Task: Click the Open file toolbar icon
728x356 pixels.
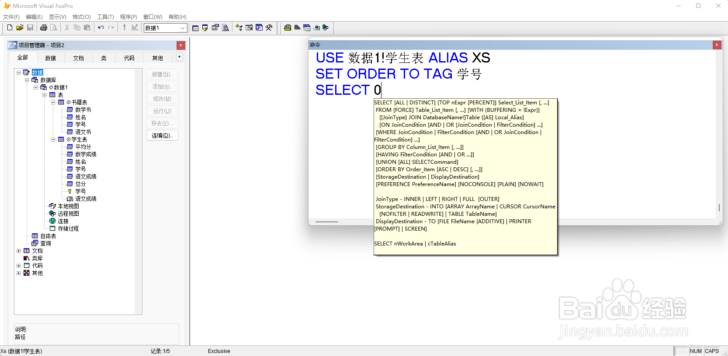Action: click(x=20, y=28)
